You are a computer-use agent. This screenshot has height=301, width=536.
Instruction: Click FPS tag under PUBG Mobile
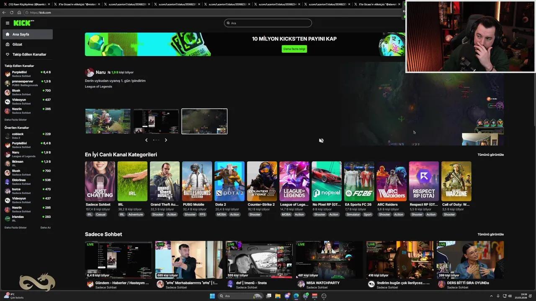203,214
